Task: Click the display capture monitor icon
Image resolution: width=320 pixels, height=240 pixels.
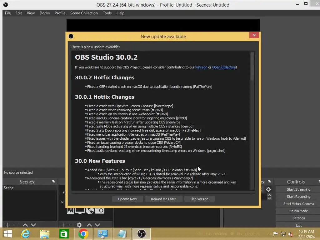Action: coord(80,211)
